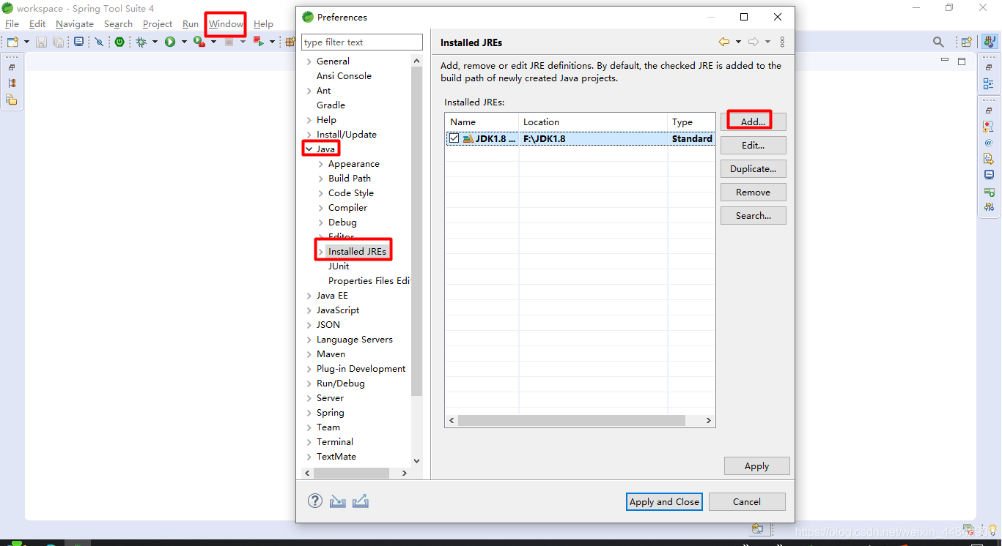Open the Preferences three-dot view menu
This screenshot has height=546, width=1002.
pyautogui.click(x=782, y=42)
